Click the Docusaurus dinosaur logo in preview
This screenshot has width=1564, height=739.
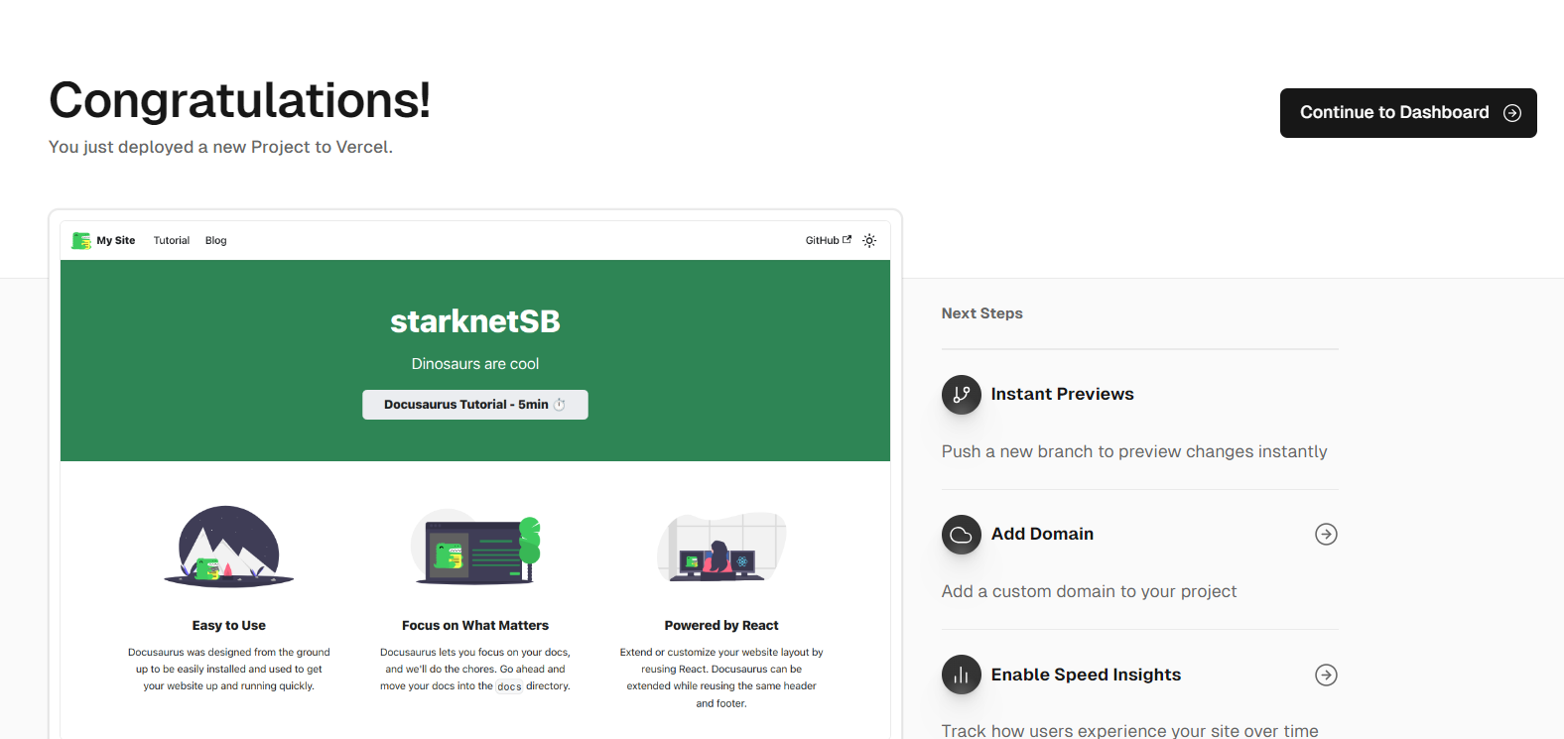click(x=81, y=240)
